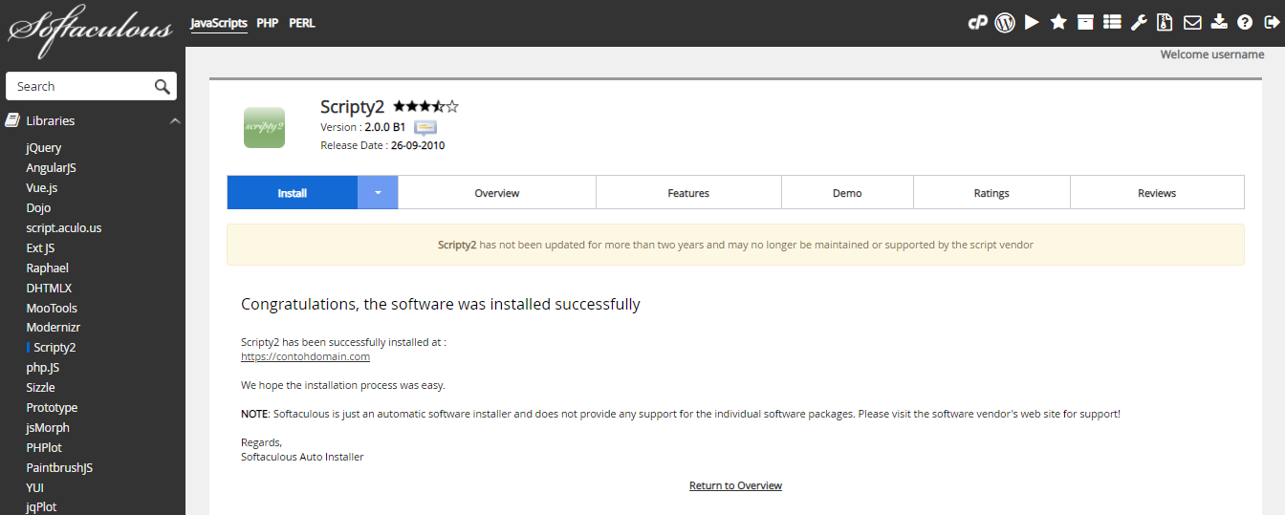This screenshot has width=1285, height=515.
Task: Select Dojo in the Libraries list
Action: [38, 207]
